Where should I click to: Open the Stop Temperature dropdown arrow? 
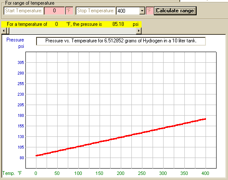[142, 11]
